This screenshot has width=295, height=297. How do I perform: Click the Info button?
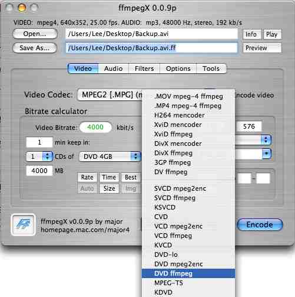click(252, 34)
